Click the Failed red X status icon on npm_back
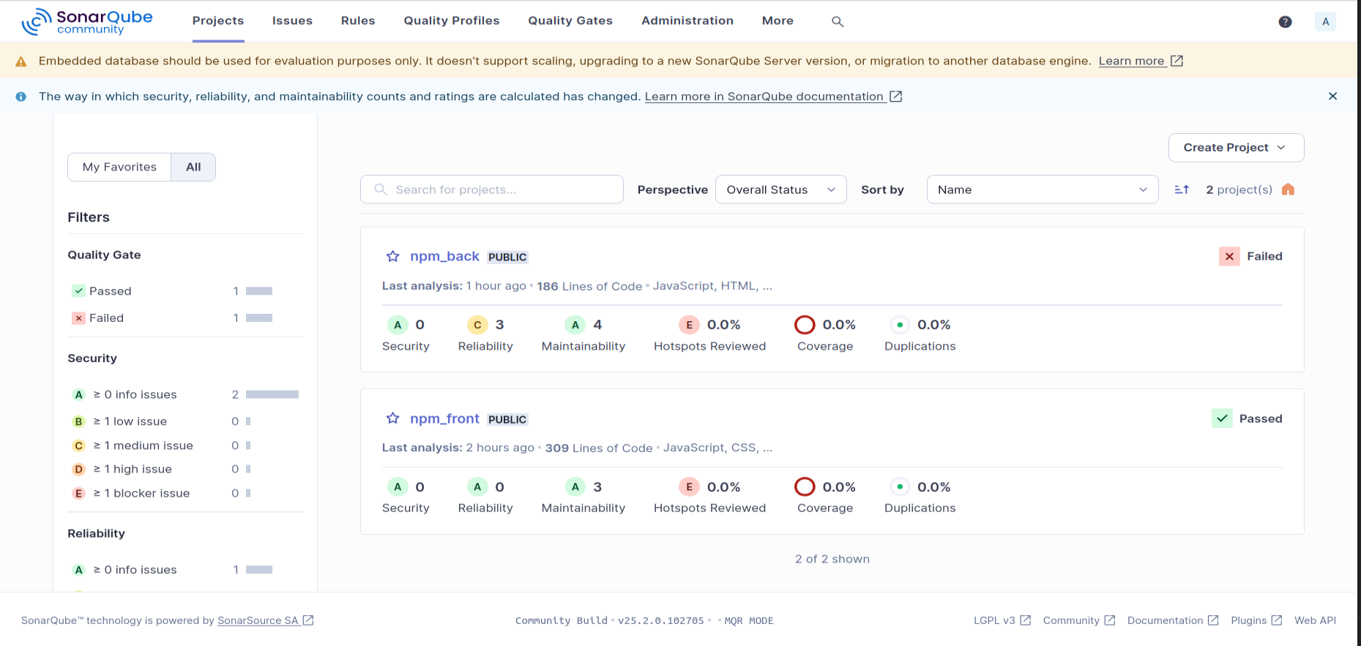The height and width of the screenshot is (646, 1361). pos(1229,256)
